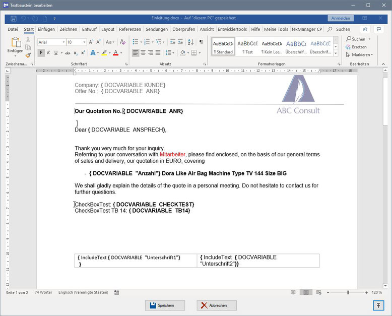Image resolution: width=392 pixels, height=316 pixels.
Task: Click the macro recording icon in status bar
Action: point(116,292)
